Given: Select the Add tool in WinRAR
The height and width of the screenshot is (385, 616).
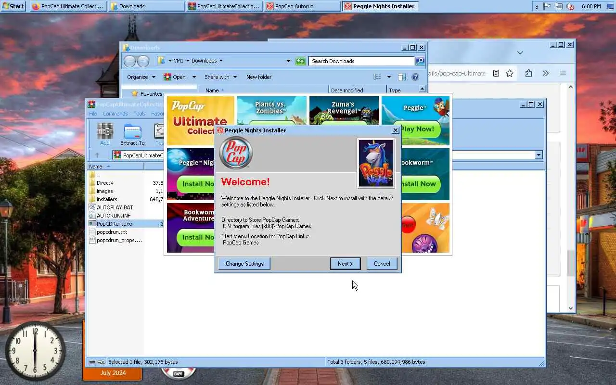Looking at the screenshot, I should tap(105, 134).
